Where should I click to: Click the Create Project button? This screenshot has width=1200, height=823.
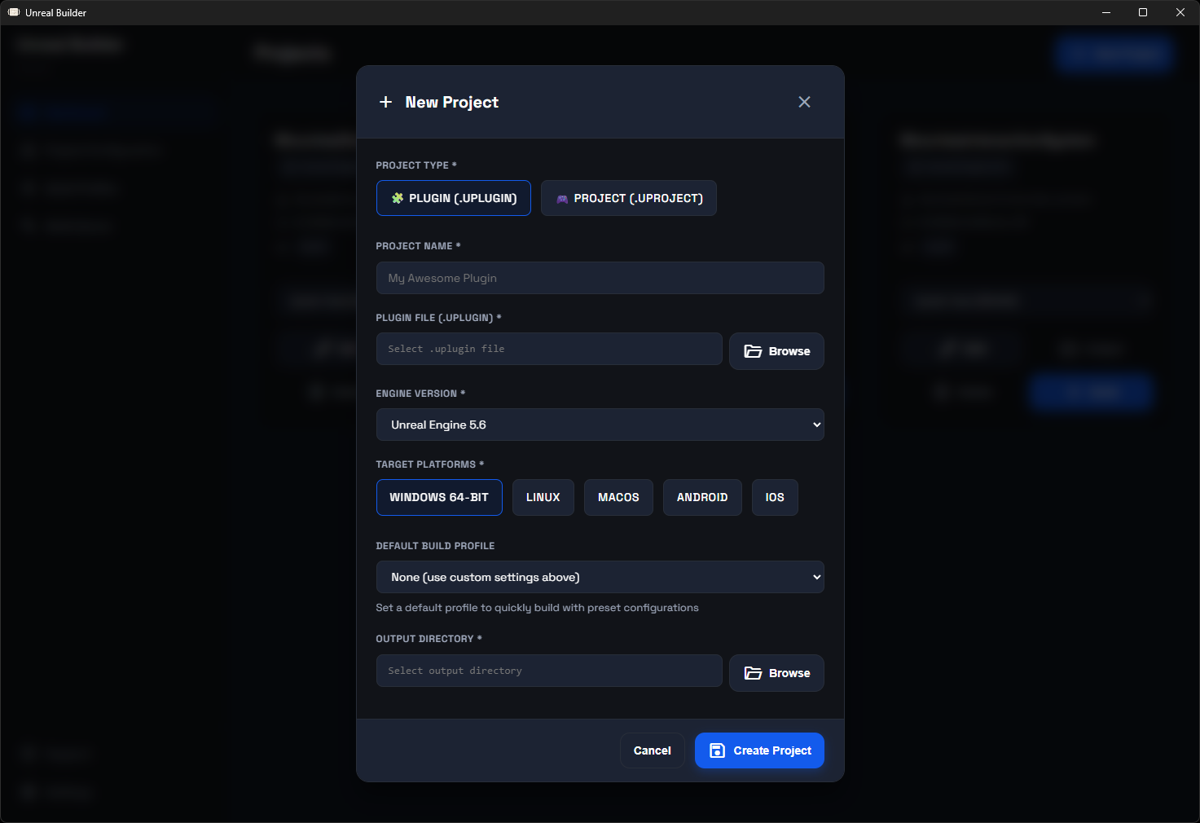759,750
